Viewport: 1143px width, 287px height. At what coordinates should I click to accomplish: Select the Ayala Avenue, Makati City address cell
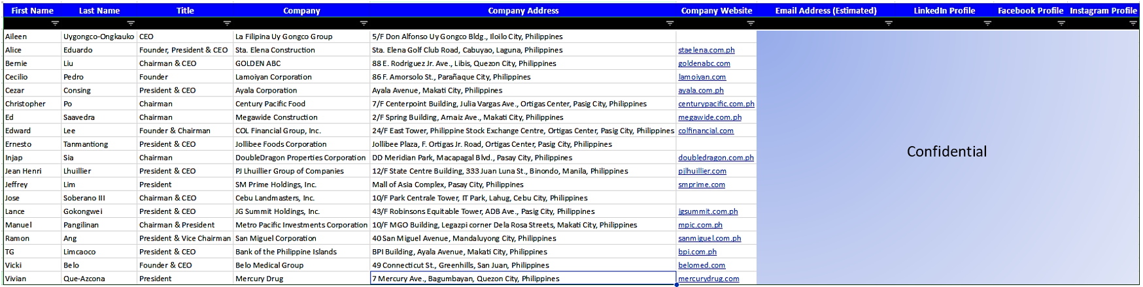[523, 91]
